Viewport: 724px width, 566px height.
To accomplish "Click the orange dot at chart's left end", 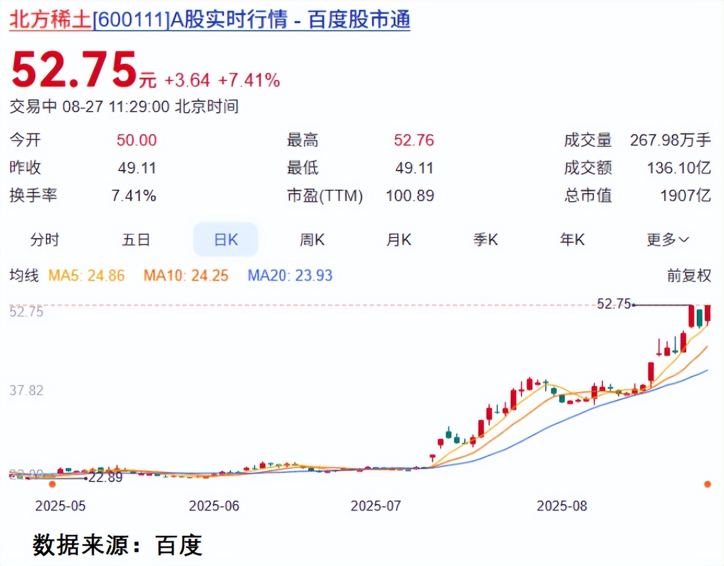I will [x=52, y=484].
